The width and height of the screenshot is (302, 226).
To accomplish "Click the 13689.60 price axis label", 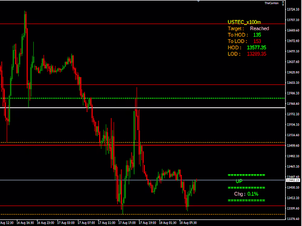I will [293, 30].
